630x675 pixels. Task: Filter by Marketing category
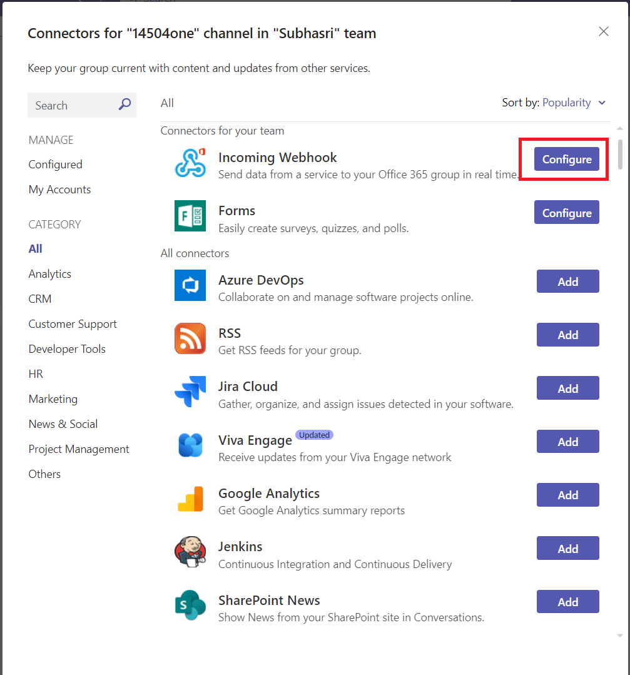click(53, 399)
